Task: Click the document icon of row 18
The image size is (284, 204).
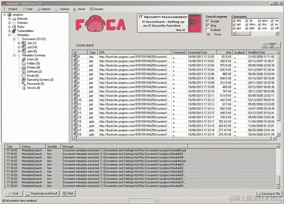Action: tap(75, 134)
